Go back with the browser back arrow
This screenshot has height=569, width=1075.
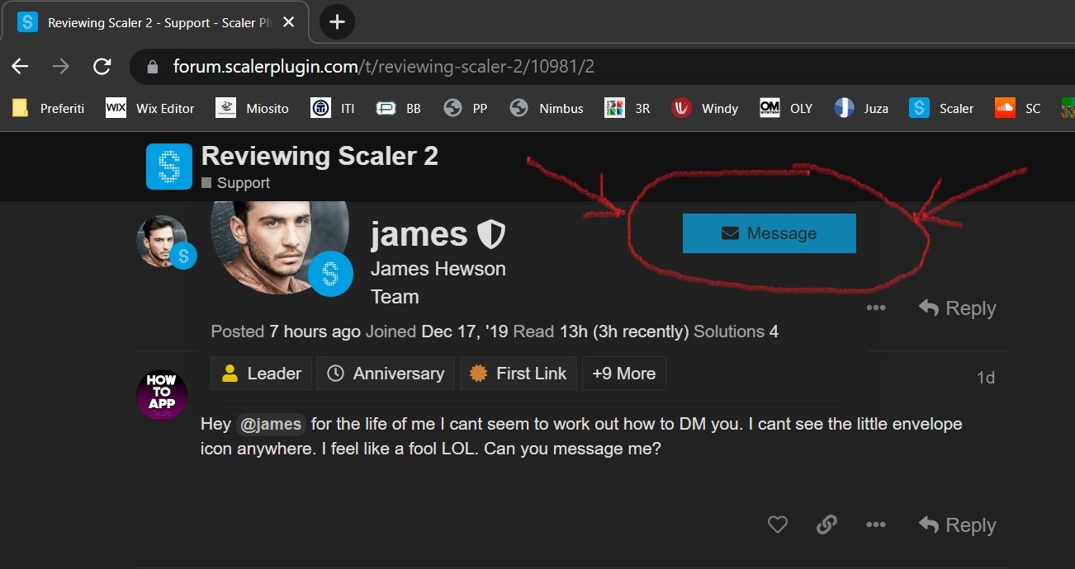(x=20, y=67)
